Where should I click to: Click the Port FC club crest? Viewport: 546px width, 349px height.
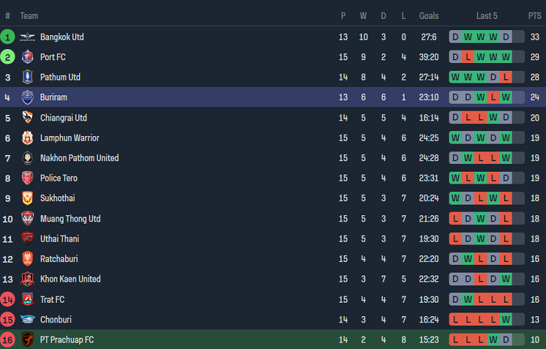27,57
